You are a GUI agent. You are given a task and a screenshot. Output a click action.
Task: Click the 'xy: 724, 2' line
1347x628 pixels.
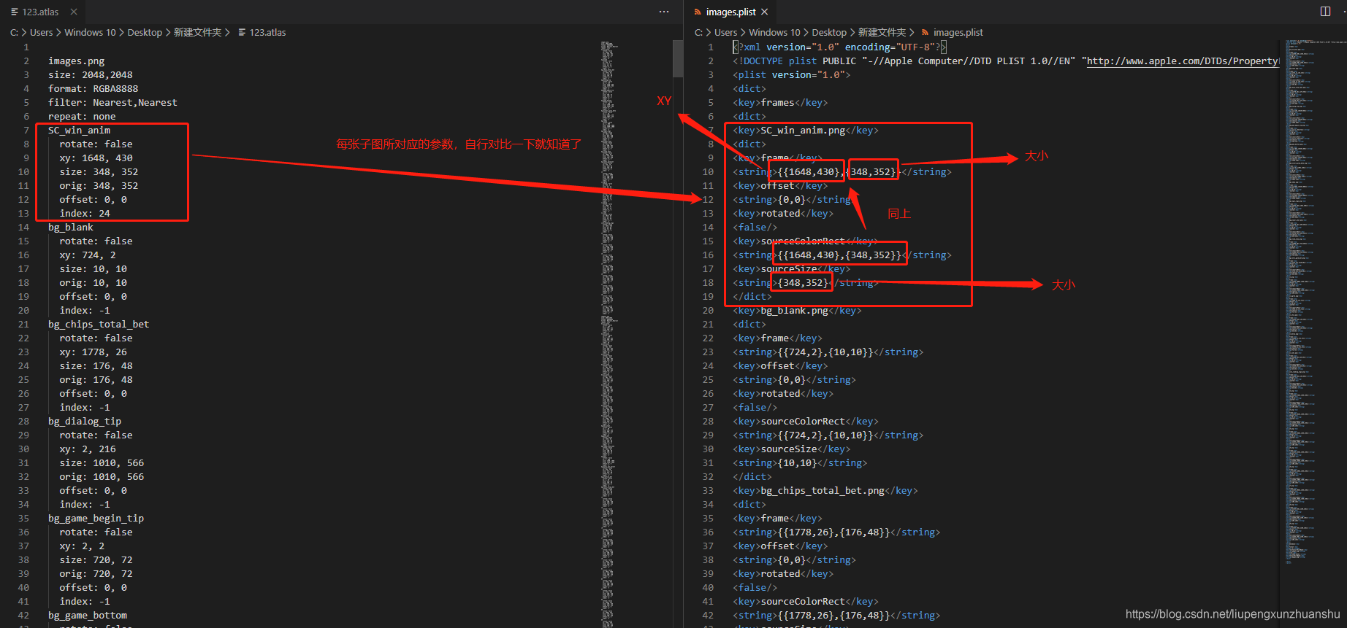88,255
